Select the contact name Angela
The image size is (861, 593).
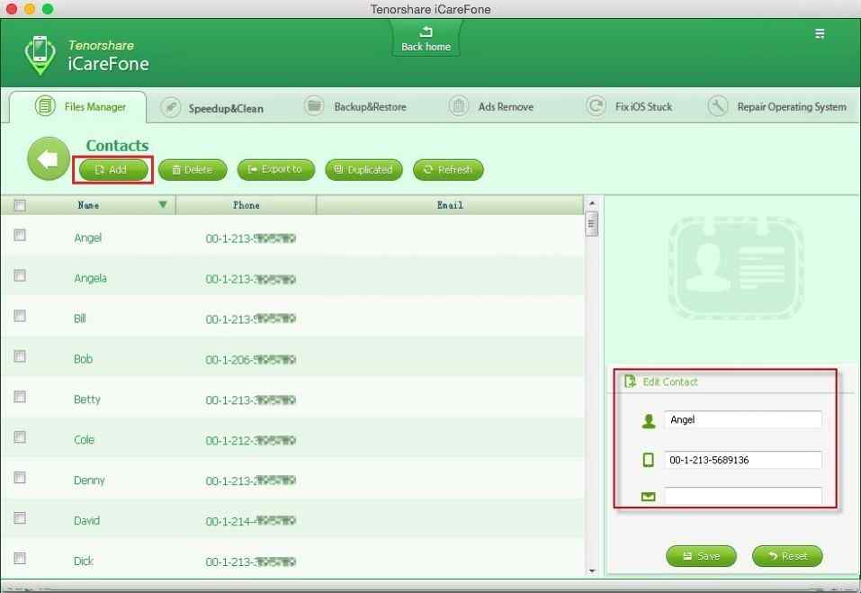(x=90, y=278)
